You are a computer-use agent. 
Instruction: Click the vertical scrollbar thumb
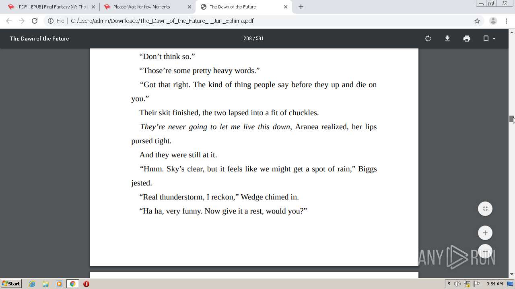(x=512, y=119)
